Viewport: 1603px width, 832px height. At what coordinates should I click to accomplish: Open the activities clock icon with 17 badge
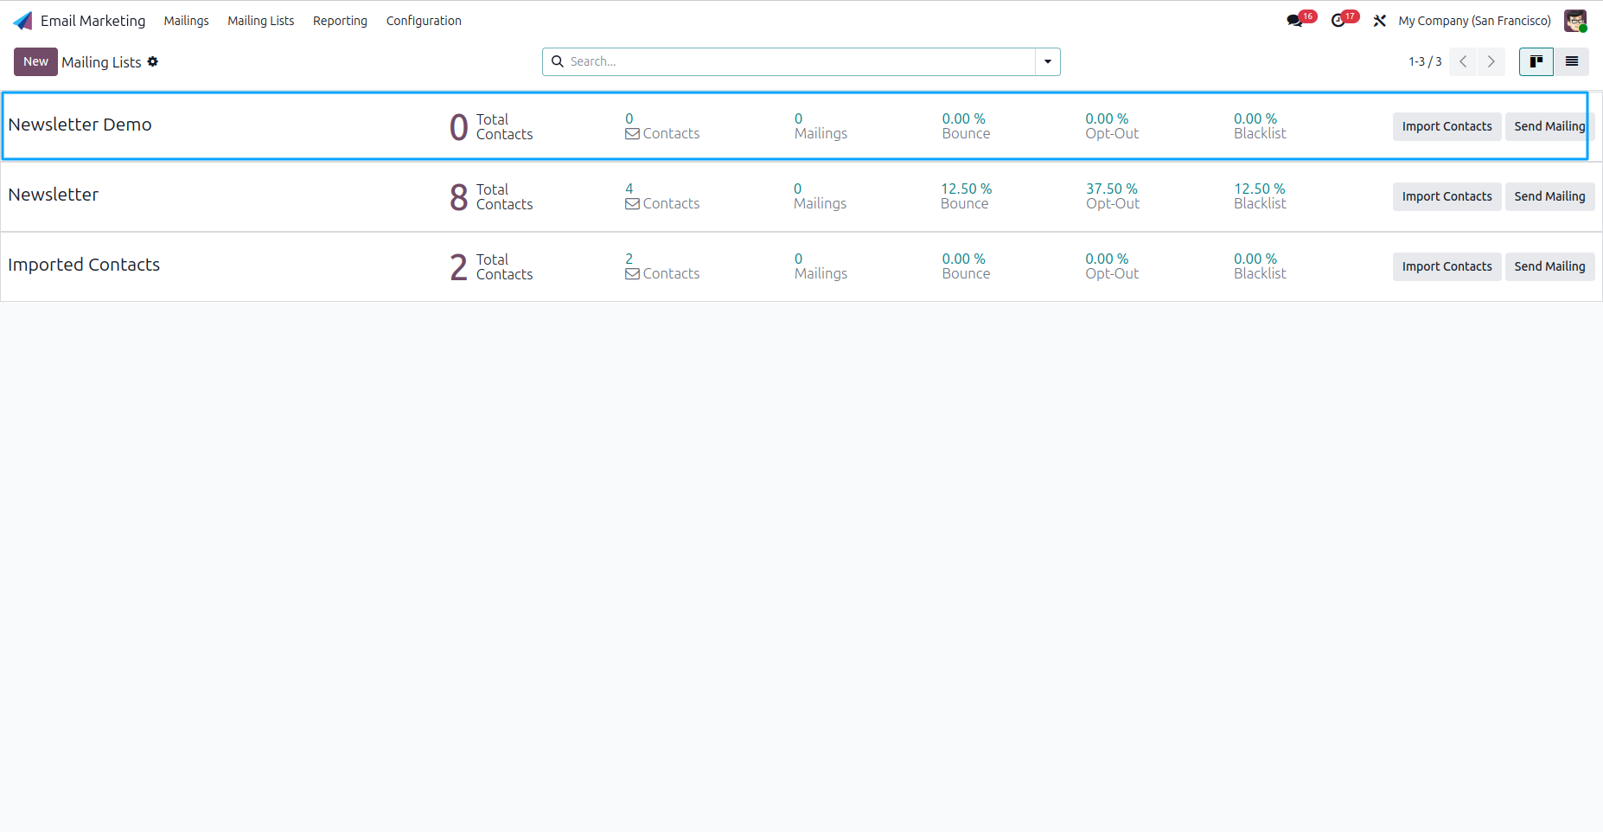pos(1339,21)
